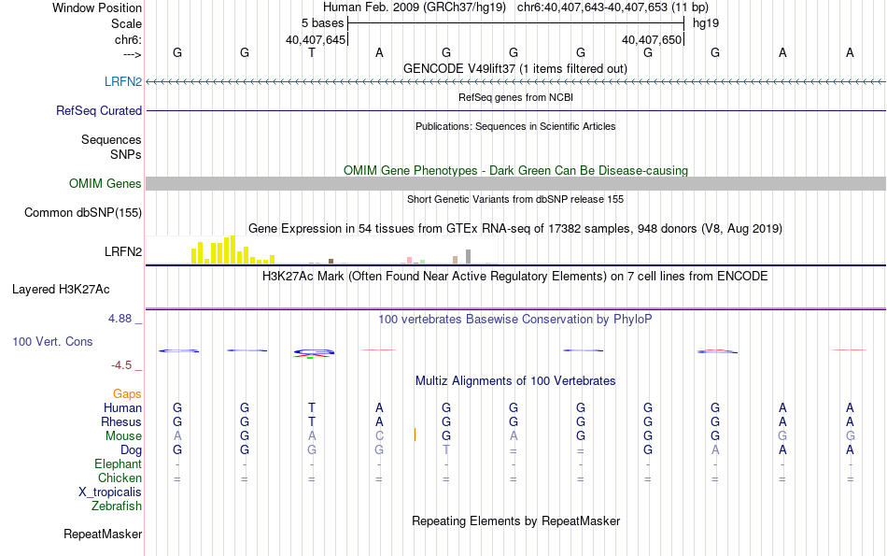Open the Layered H3K27Ac track label

tap(61, 290)
